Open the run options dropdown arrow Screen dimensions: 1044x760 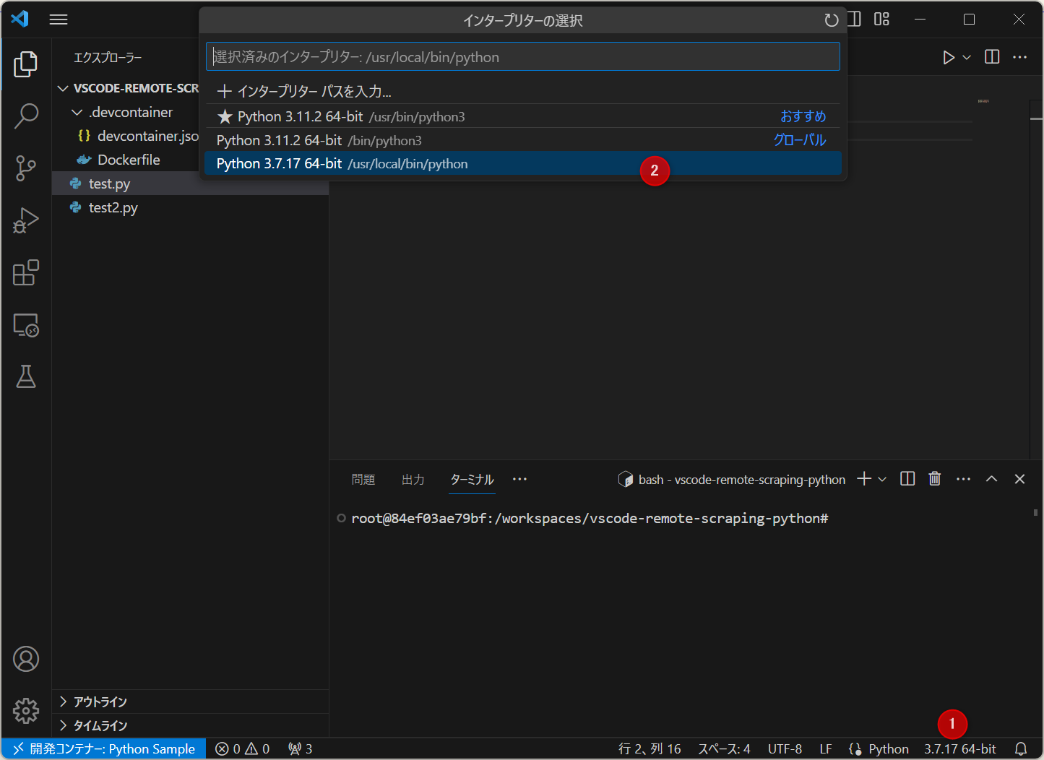(967, 57)
